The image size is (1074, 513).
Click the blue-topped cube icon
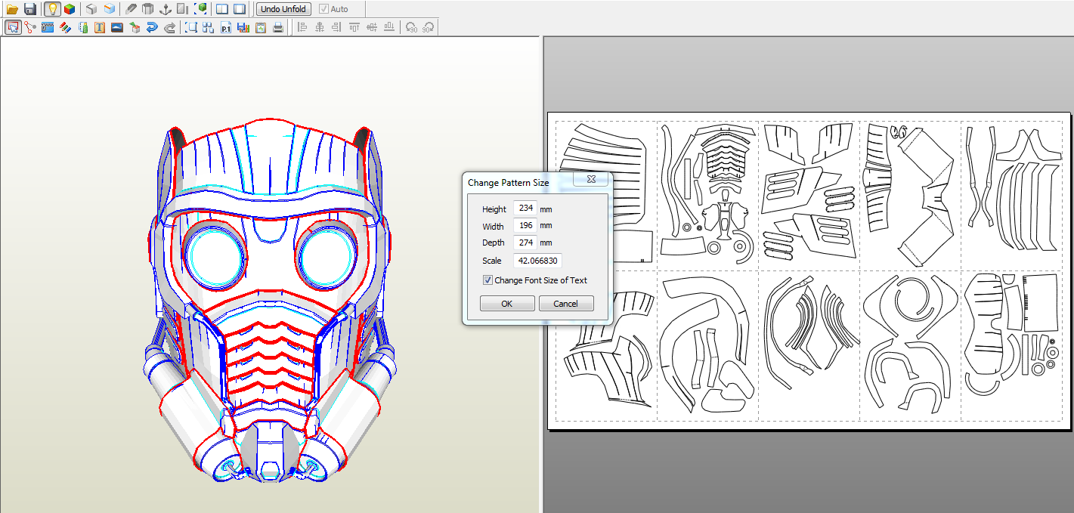click(x=110, y=9)
